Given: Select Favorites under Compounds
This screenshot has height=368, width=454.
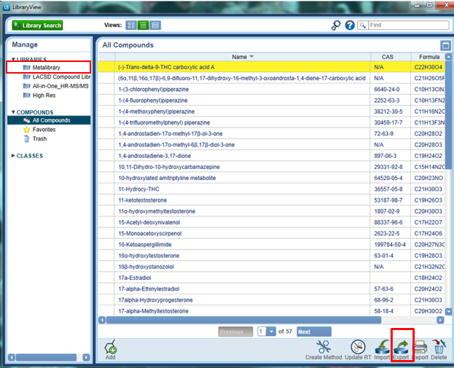Looking at the screenshot, I should point(44,129).
